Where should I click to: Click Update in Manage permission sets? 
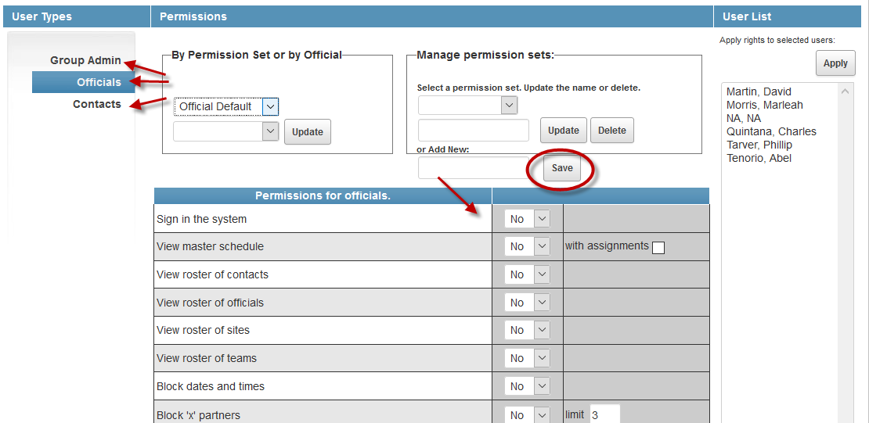[x=563, y=131]
